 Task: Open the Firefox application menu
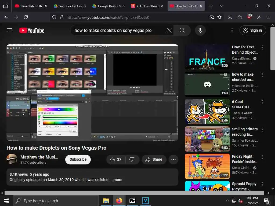coord(268,17)
